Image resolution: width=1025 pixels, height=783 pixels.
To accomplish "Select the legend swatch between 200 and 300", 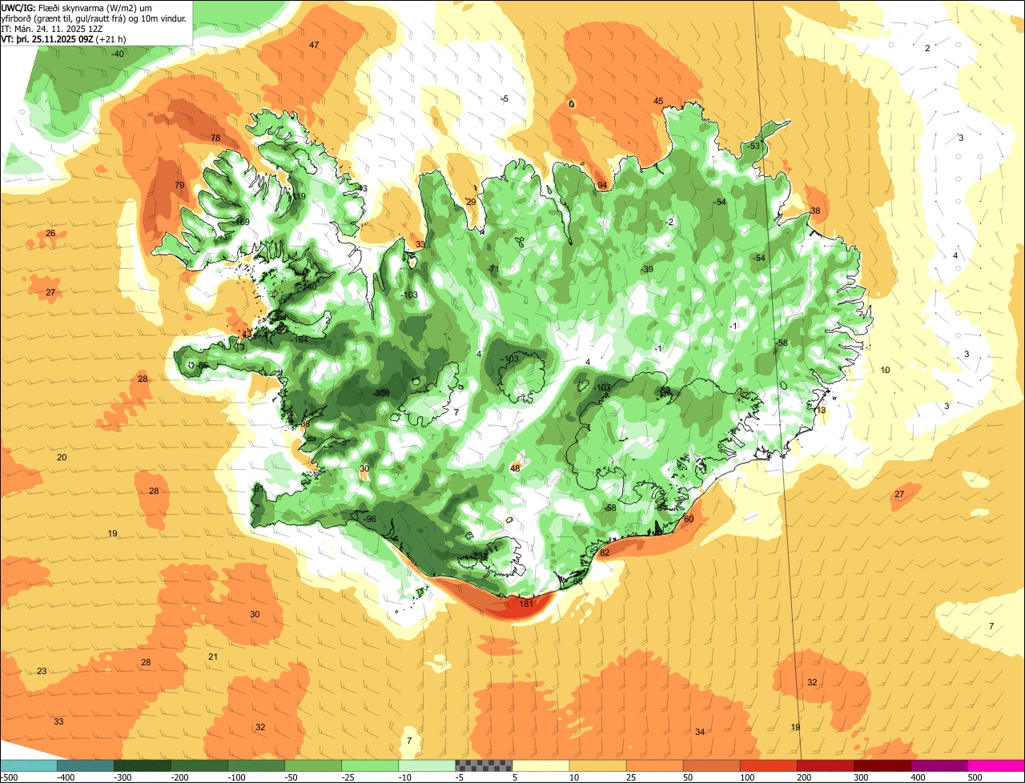I will pyautogui.click(x=825, y=765).
